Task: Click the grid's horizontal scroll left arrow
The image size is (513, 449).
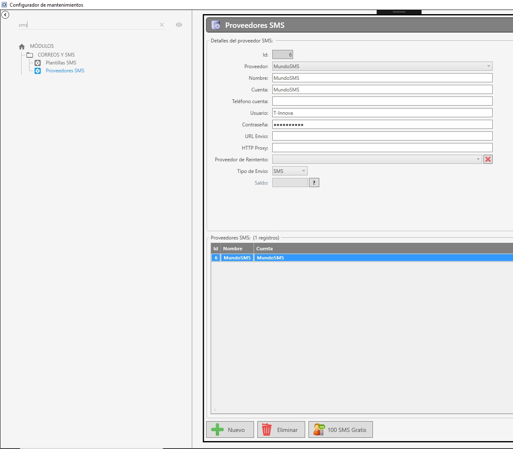Action: tap(215, 410)
